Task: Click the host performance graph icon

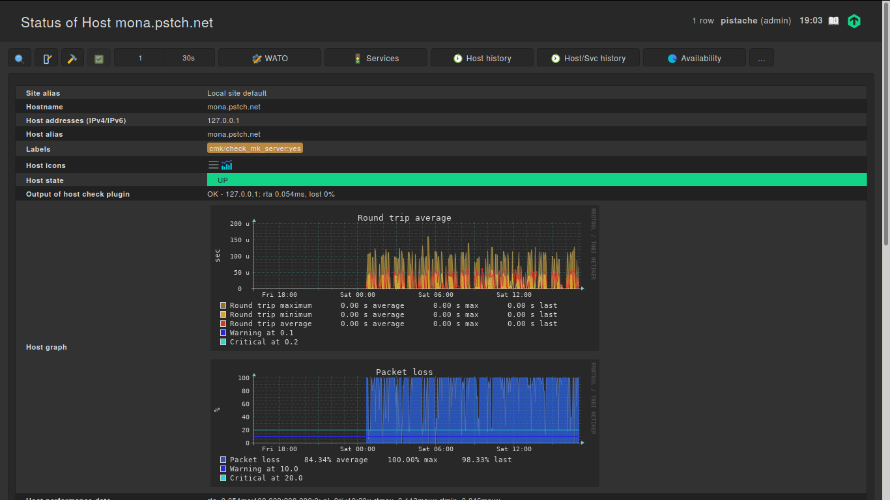Action: 227,165
